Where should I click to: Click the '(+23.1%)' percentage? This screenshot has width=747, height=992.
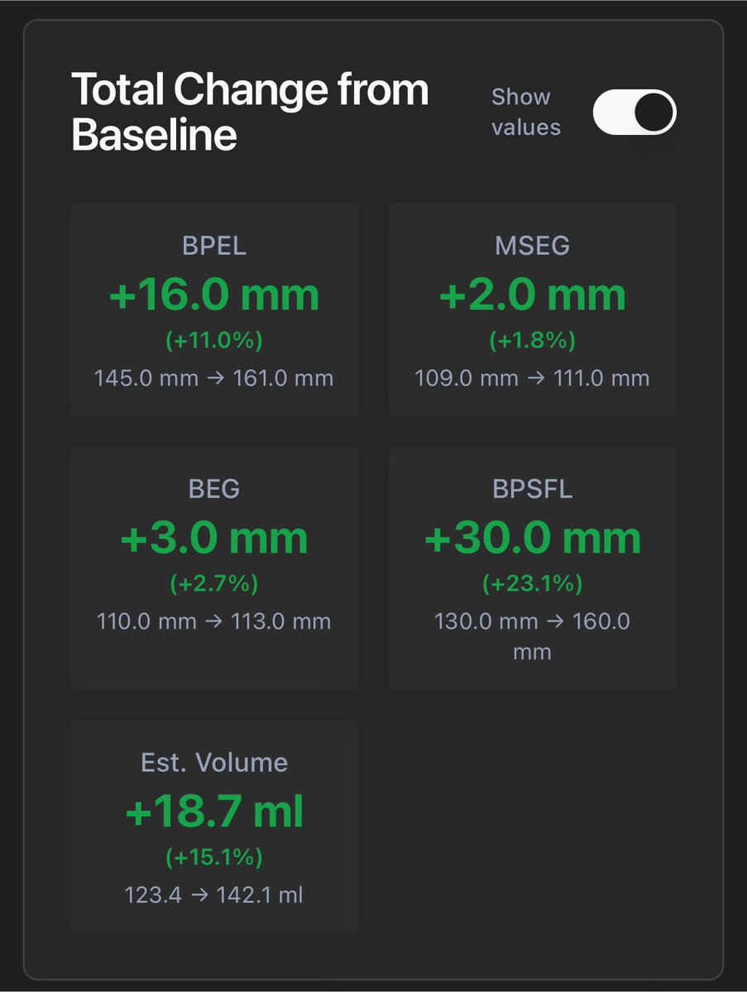pyautogui.click(x=533, y=583)
